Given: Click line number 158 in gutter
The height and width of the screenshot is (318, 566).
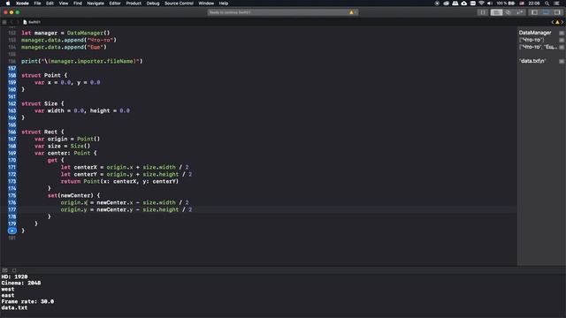Looking at the screenshot, I should coord(11,75).
